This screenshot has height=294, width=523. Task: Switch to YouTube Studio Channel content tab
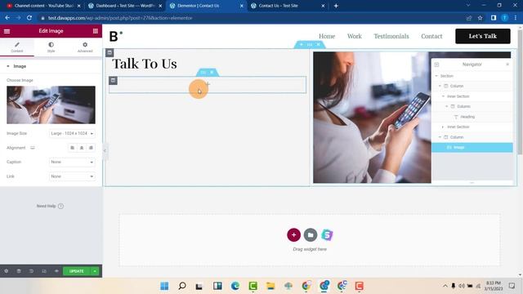43,6
